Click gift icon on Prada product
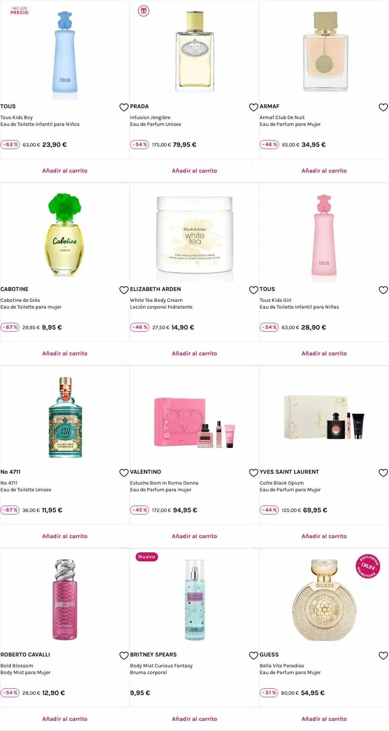 (143, 11)
